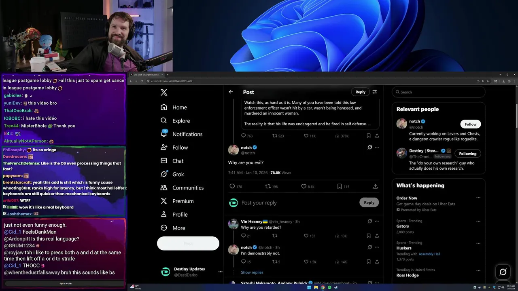518x291 pixels.
Task: Click Show replies link
Action: coord(252,272)
